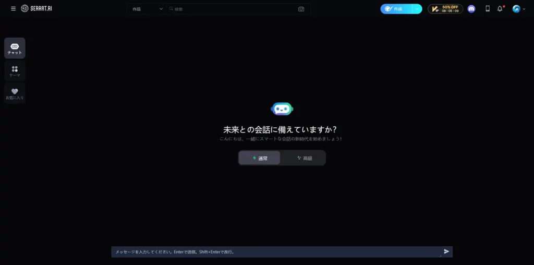Screen dimensions: 534x265
Task: Open the hamburger menu at top left
Action: (14, 9)
